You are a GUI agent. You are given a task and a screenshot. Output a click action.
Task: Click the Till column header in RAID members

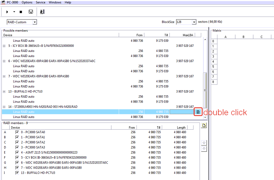[x=149, y=127]
